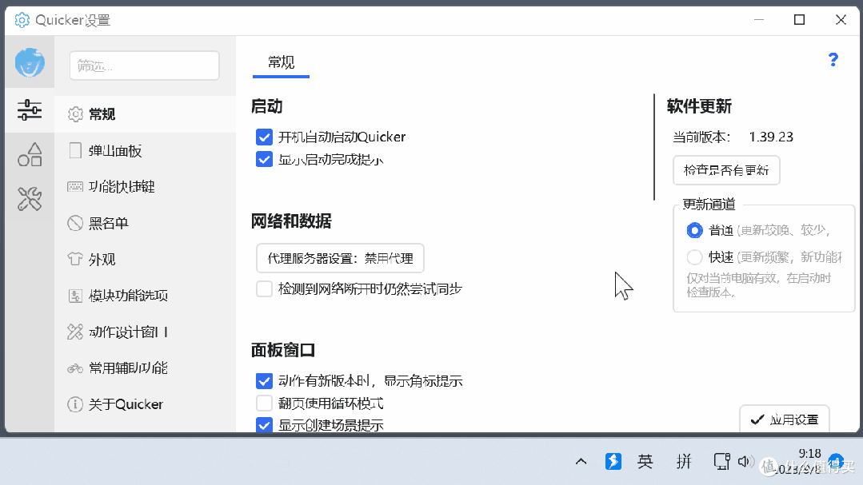Click the user avatar in the sidebar
Viewport: 863px width, 485px height.
(30, 62)
